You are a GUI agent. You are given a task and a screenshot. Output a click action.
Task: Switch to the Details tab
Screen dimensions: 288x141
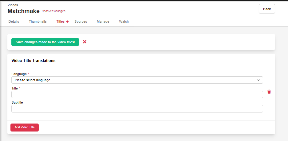[14, 22]
